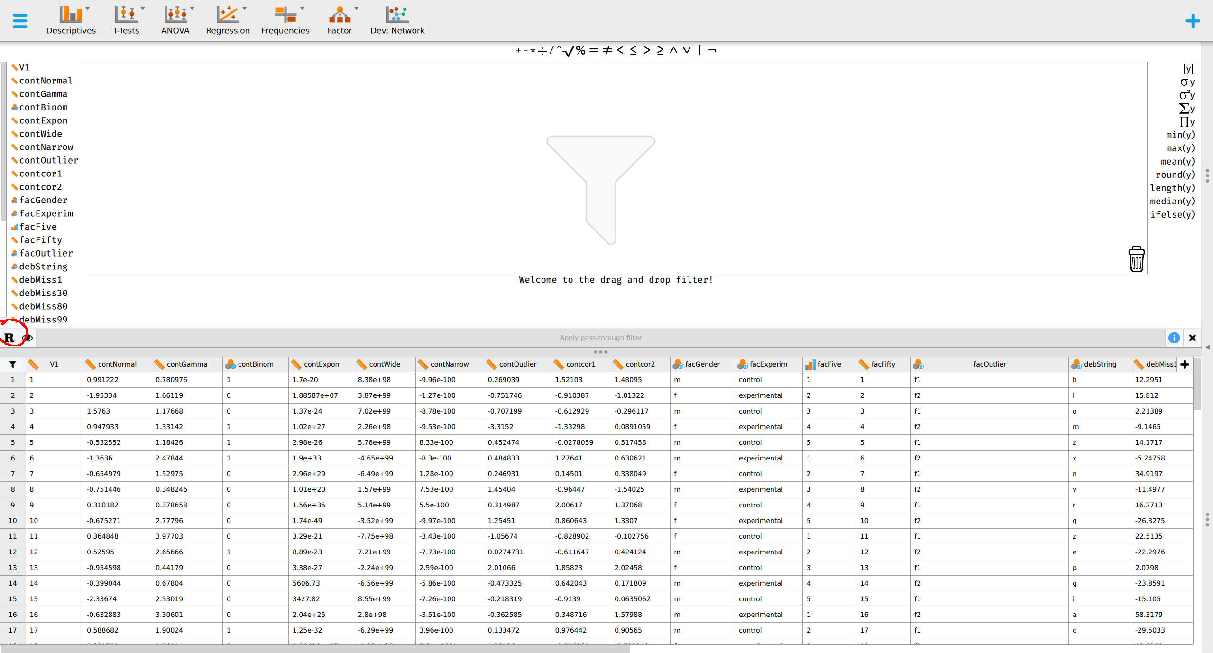Screen dimensions: 1213x653
Task: Click the info button in the filter bar
Action: tap(1175, 338)
